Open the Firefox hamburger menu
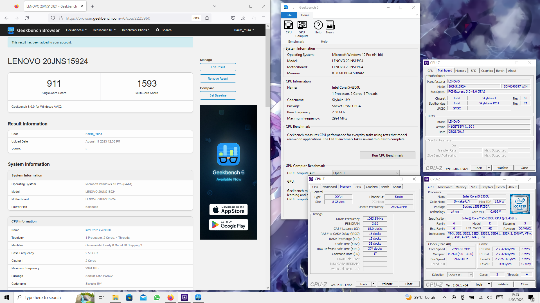540x303 pixels. 264,18
